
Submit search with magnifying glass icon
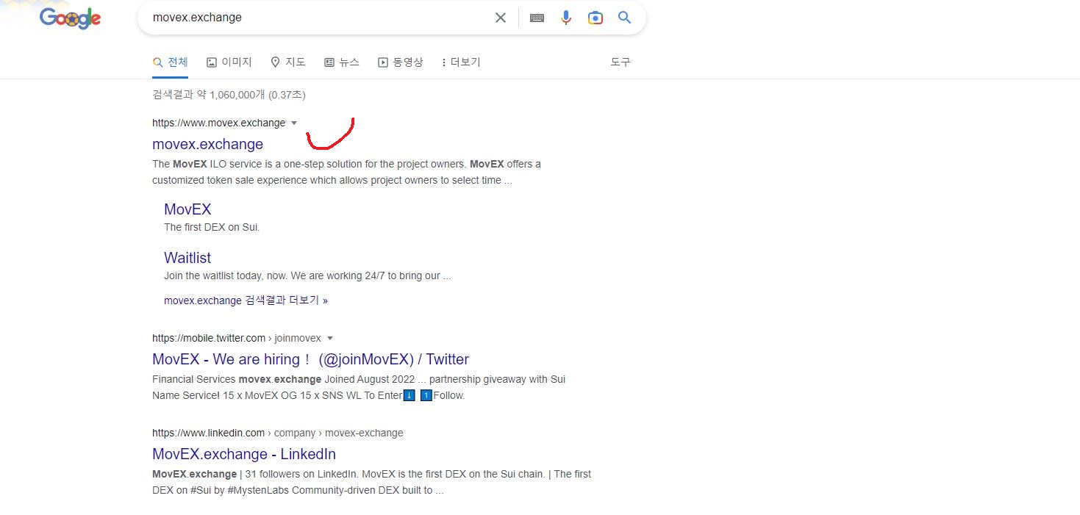625,18
